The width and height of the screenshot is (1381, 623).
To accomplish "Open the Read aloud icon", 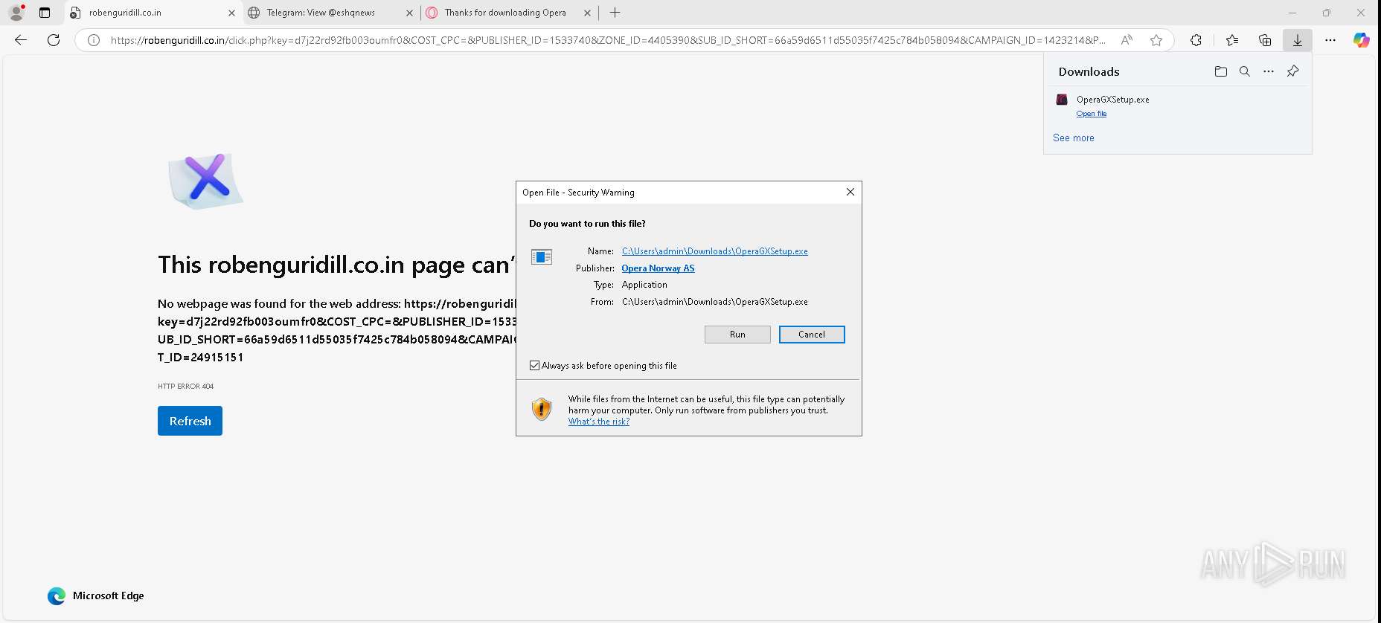I will tap(1127, 40).
